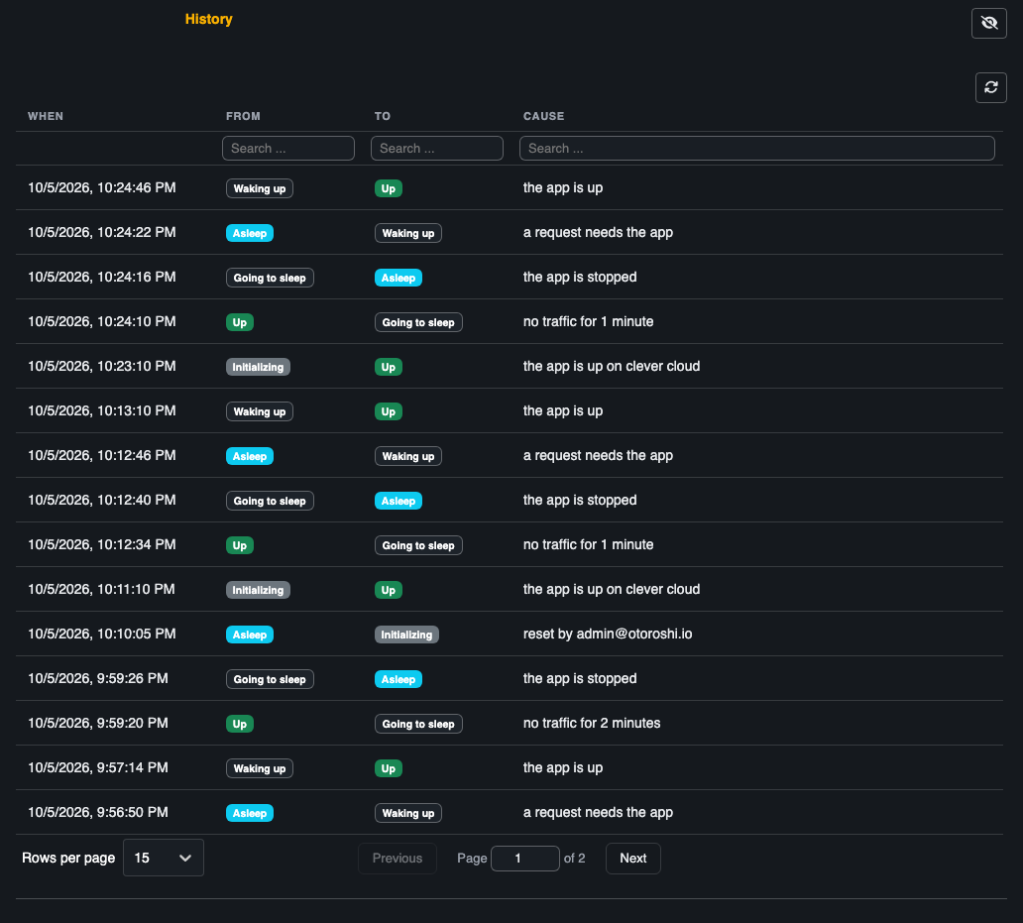This screenshot has height=923, width=1023.
Task: Select the 10:24:46 PM timestamp cell
Action: [102, 187]
